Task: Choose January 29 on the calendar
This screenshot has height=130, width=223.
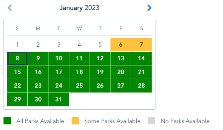Action: coord(18,99)
